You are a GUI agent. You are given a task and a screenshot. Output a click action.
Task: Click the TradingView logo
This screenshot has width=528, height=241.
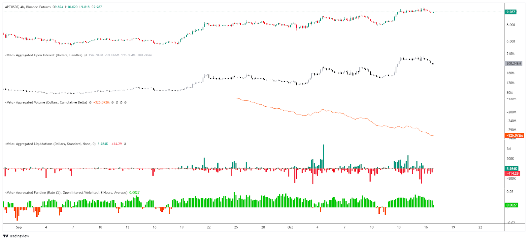pos(16,236)
